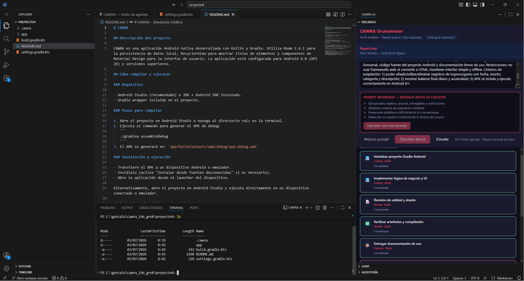Go forward with the navigation arrow
Screen dimensions: 524x281
pos(181,5)
